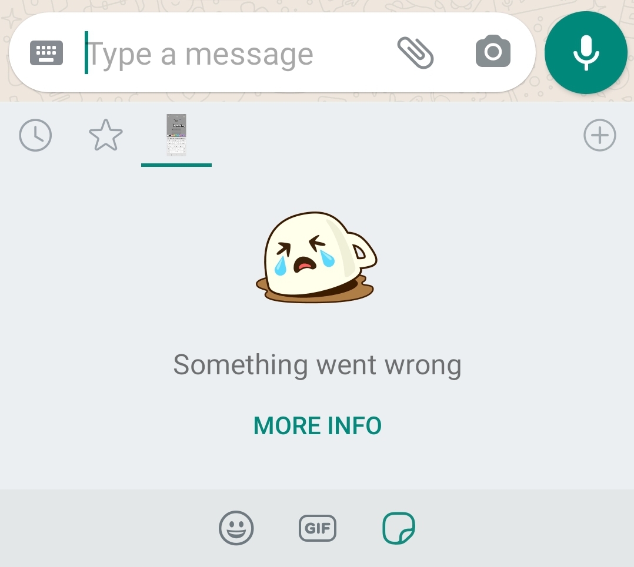Select the custom sticker pack thumbnail

click(176, 135)
